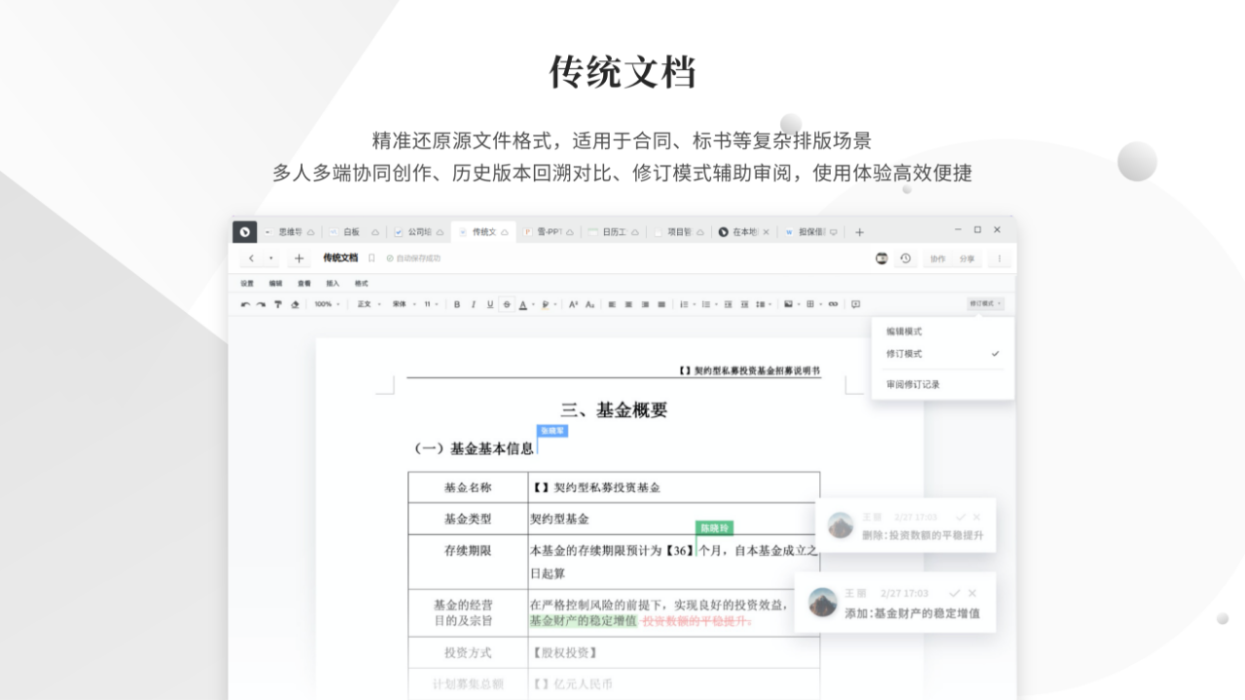Toggle bold formatting on selected text

click(455, 304)
